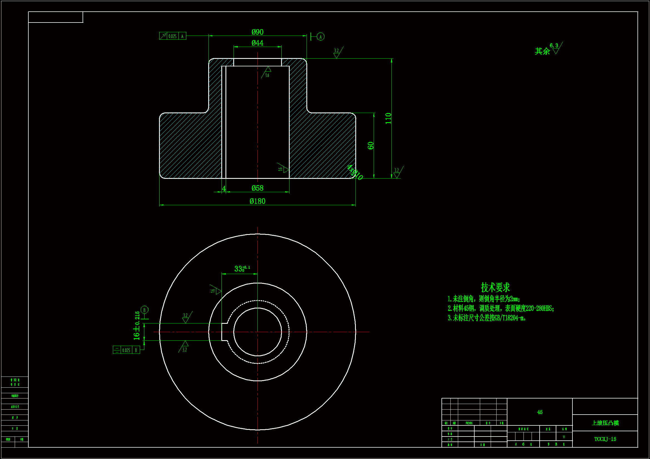650x459 pixels.
Task: Click the 技术要求 heading text
Action: pos(495,288)
